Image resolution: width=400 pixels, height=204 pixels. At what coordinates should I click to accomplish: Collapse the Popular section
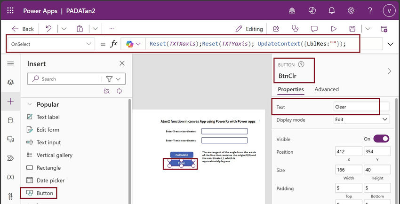(30, 104)
